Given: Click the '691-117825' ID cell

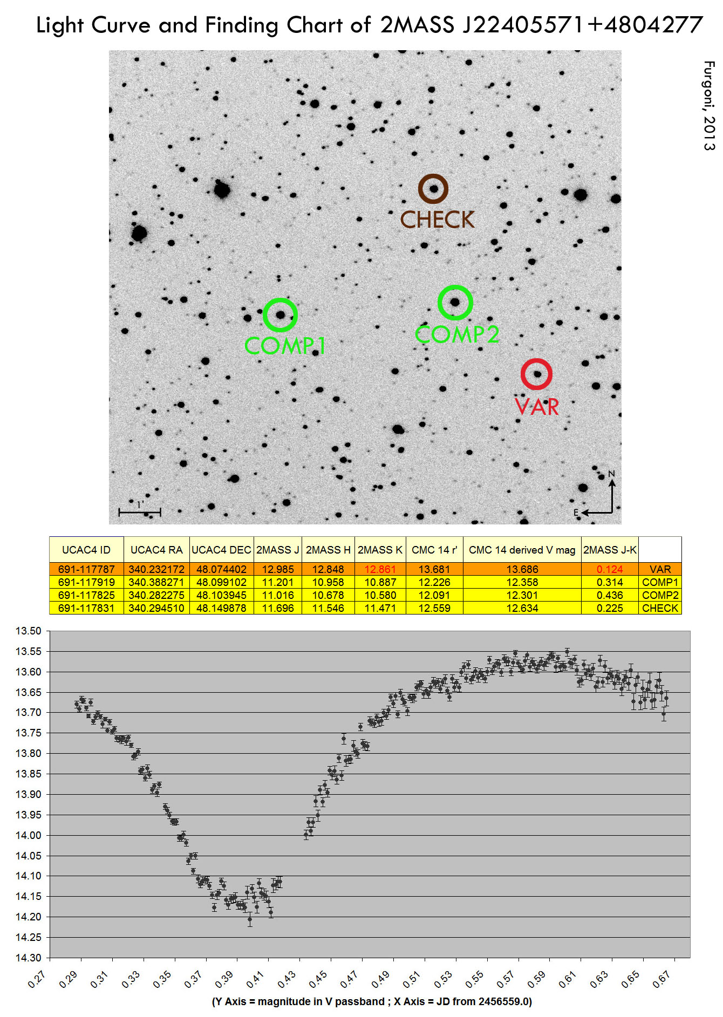Looking at the screenshot, I should click(x=86, y=595).
